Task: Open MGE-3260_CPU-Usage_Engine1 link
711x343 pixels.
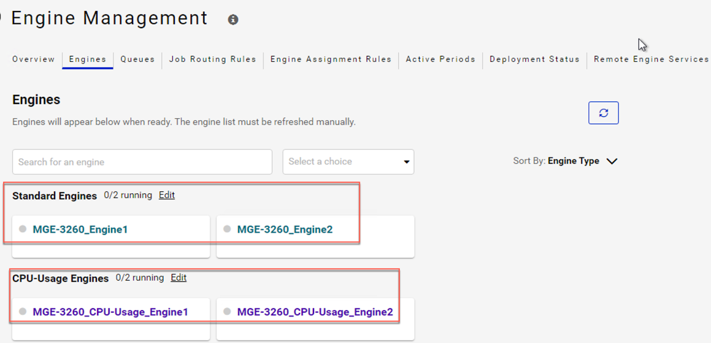Action: pyautogui.click(x=110, y=312)
